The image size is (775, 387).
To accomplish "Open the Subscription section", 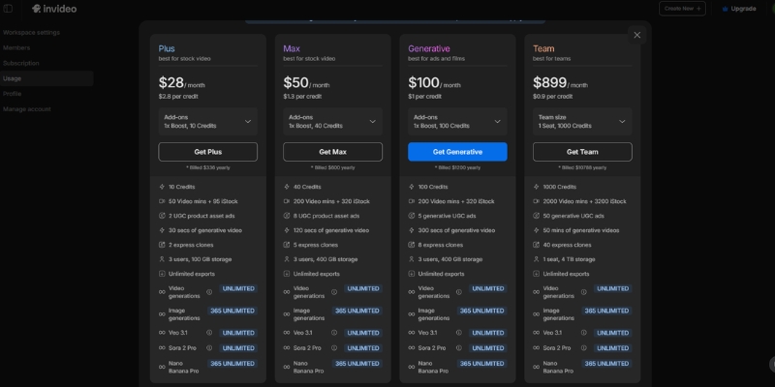I will [20, 63].
